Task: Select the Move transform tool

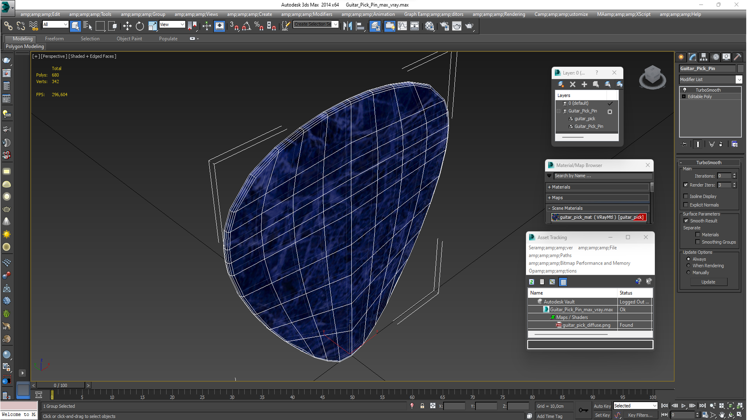Action: click(127, 26)
